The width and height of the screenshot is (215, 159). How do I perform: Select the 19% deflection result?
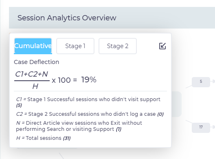89,79
